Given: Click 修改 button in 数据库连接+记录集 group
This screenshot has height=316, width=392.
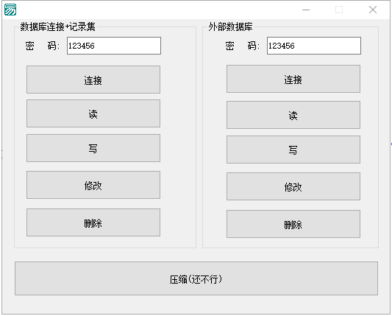Looking at the screenshot, I should [x=93, y=185].
